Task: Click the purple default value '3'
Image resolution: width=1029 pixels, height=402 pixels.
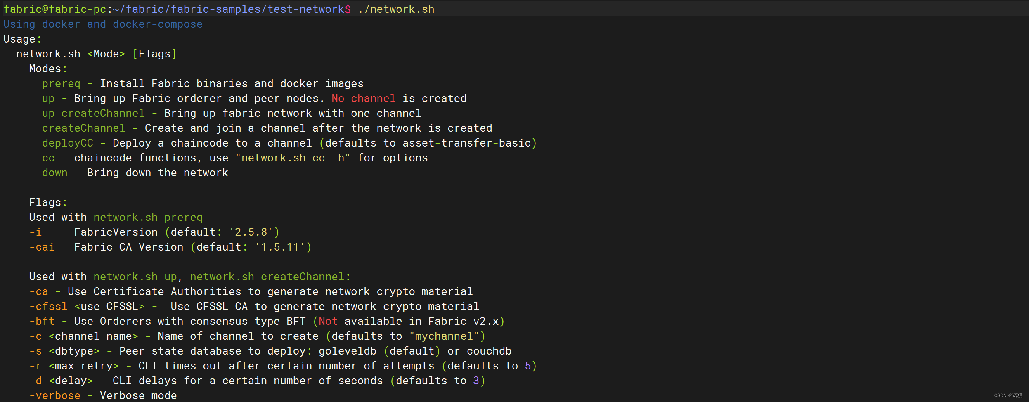Action: pyautogui.click(x=476, y=381)
